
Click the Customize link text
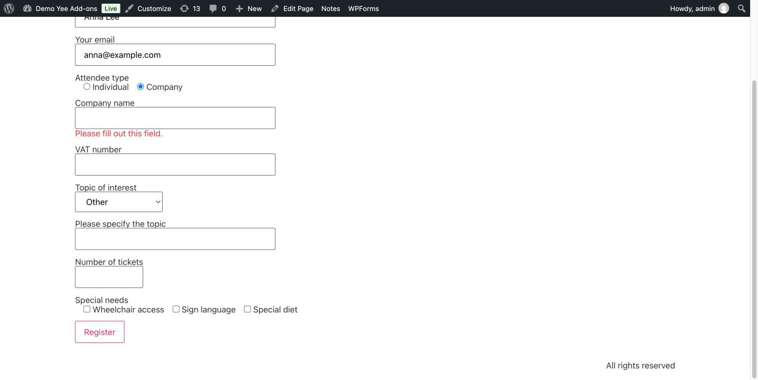154,8
